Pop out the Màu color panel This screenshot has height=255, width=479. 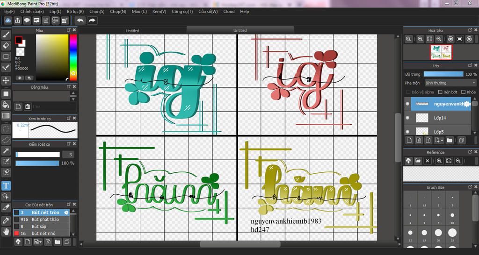[x=69, y=30]
